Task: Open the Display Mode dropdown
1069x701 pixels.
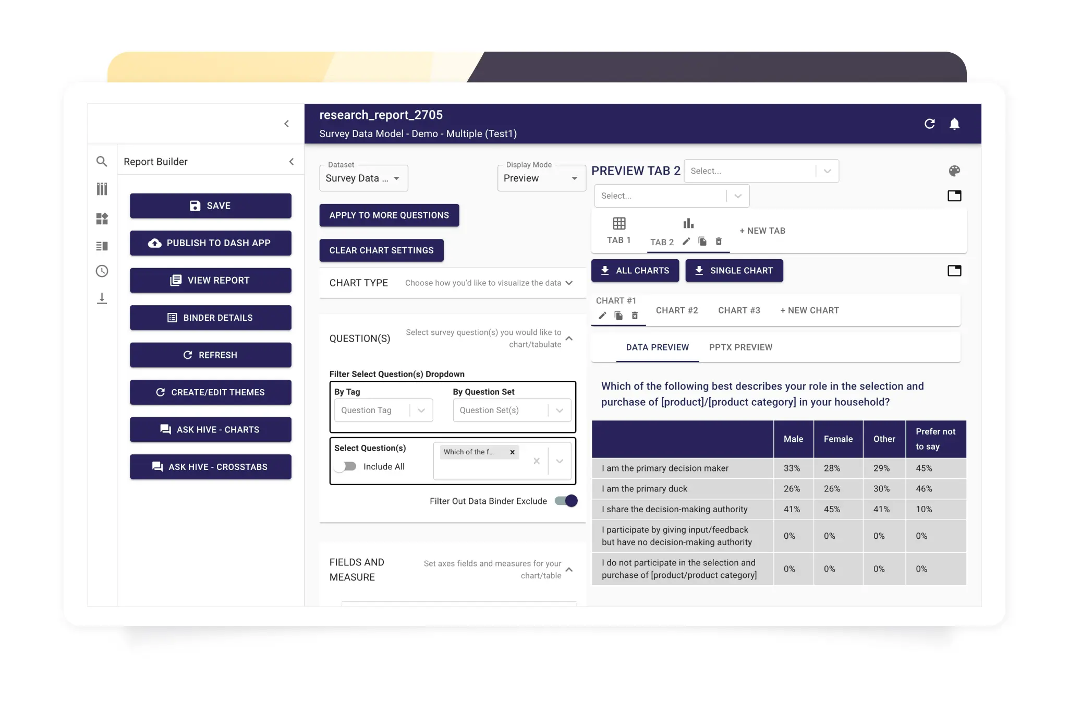Action: coord(541,178)
